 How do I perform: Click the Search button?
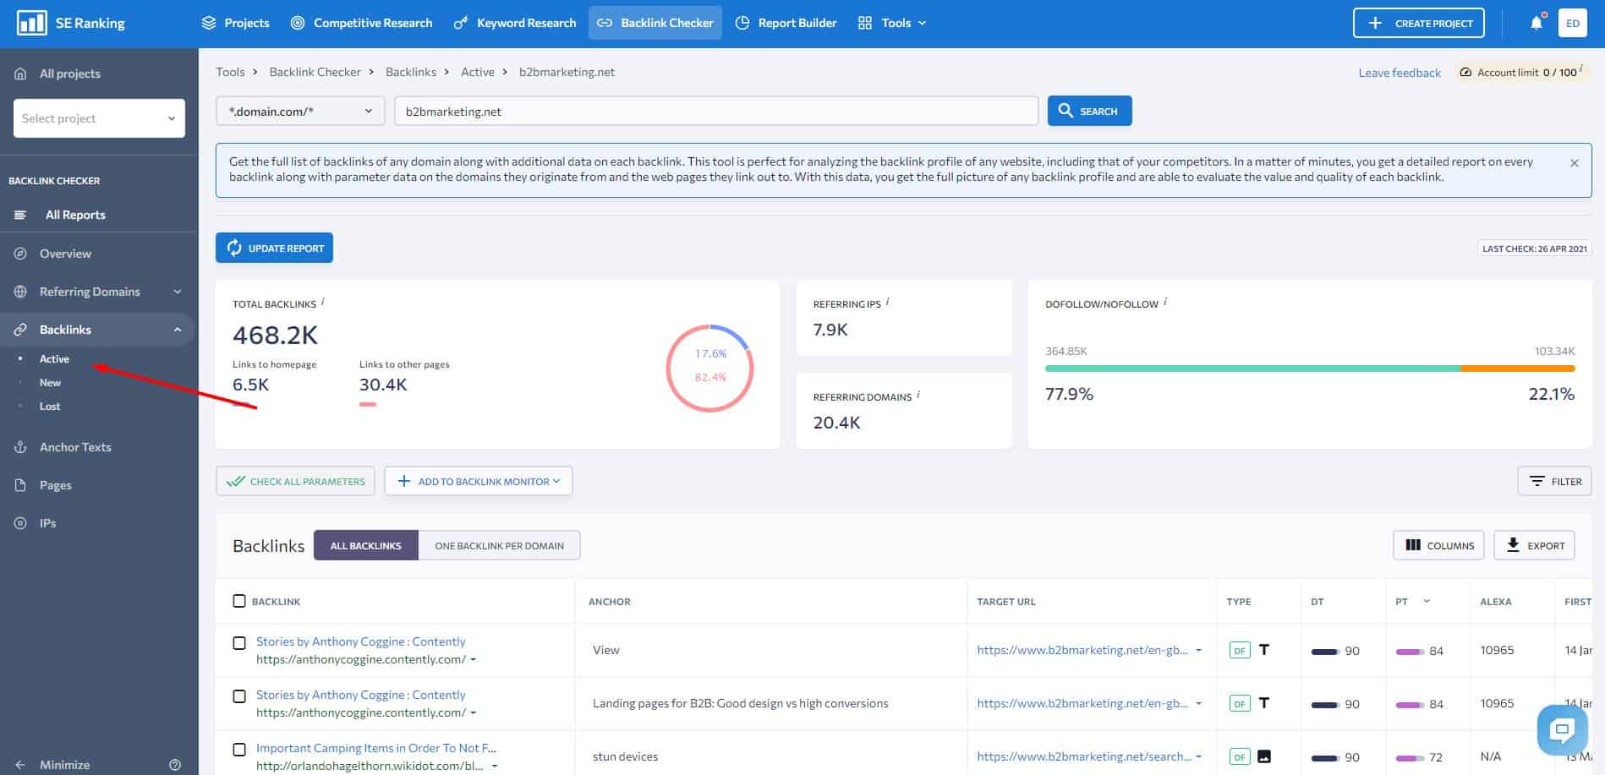tap(1089, 111)
